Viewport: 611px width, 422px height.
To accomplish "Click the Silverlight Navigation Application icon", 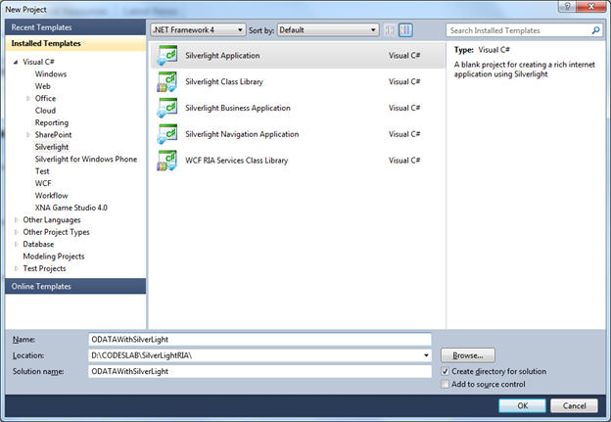I will pos(166,134).
